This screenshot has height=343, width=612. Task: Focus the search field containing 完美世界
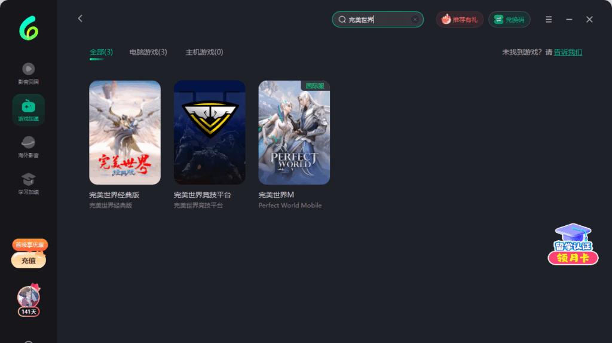(x=378, y=20)
